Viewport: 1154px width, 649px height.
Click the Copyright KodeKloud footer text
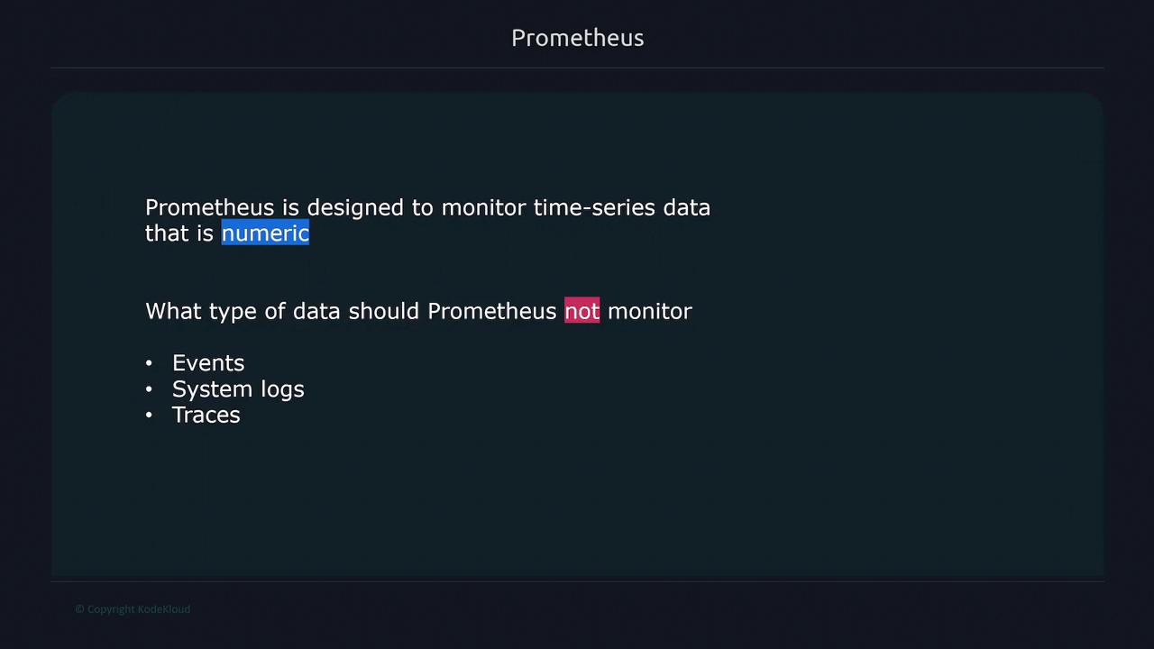pyautogui.click(x=133, y=609)
